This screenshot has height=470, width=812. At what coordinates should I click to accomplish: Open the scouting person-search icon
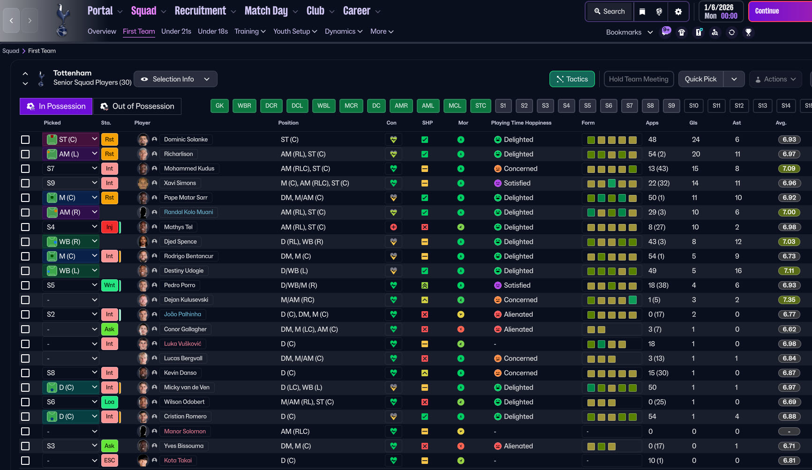(x=714, y=32)
